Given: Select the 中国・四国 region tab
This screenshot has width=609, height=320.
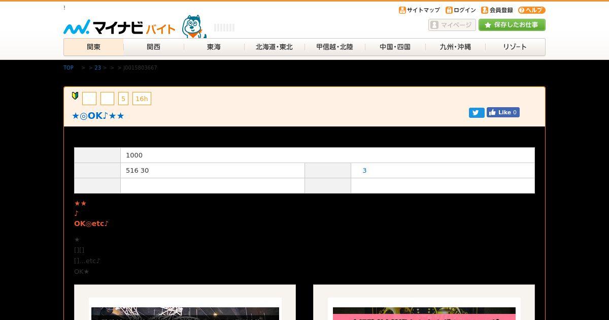Looking at the screenshot, I should click(x=395, y=47).
